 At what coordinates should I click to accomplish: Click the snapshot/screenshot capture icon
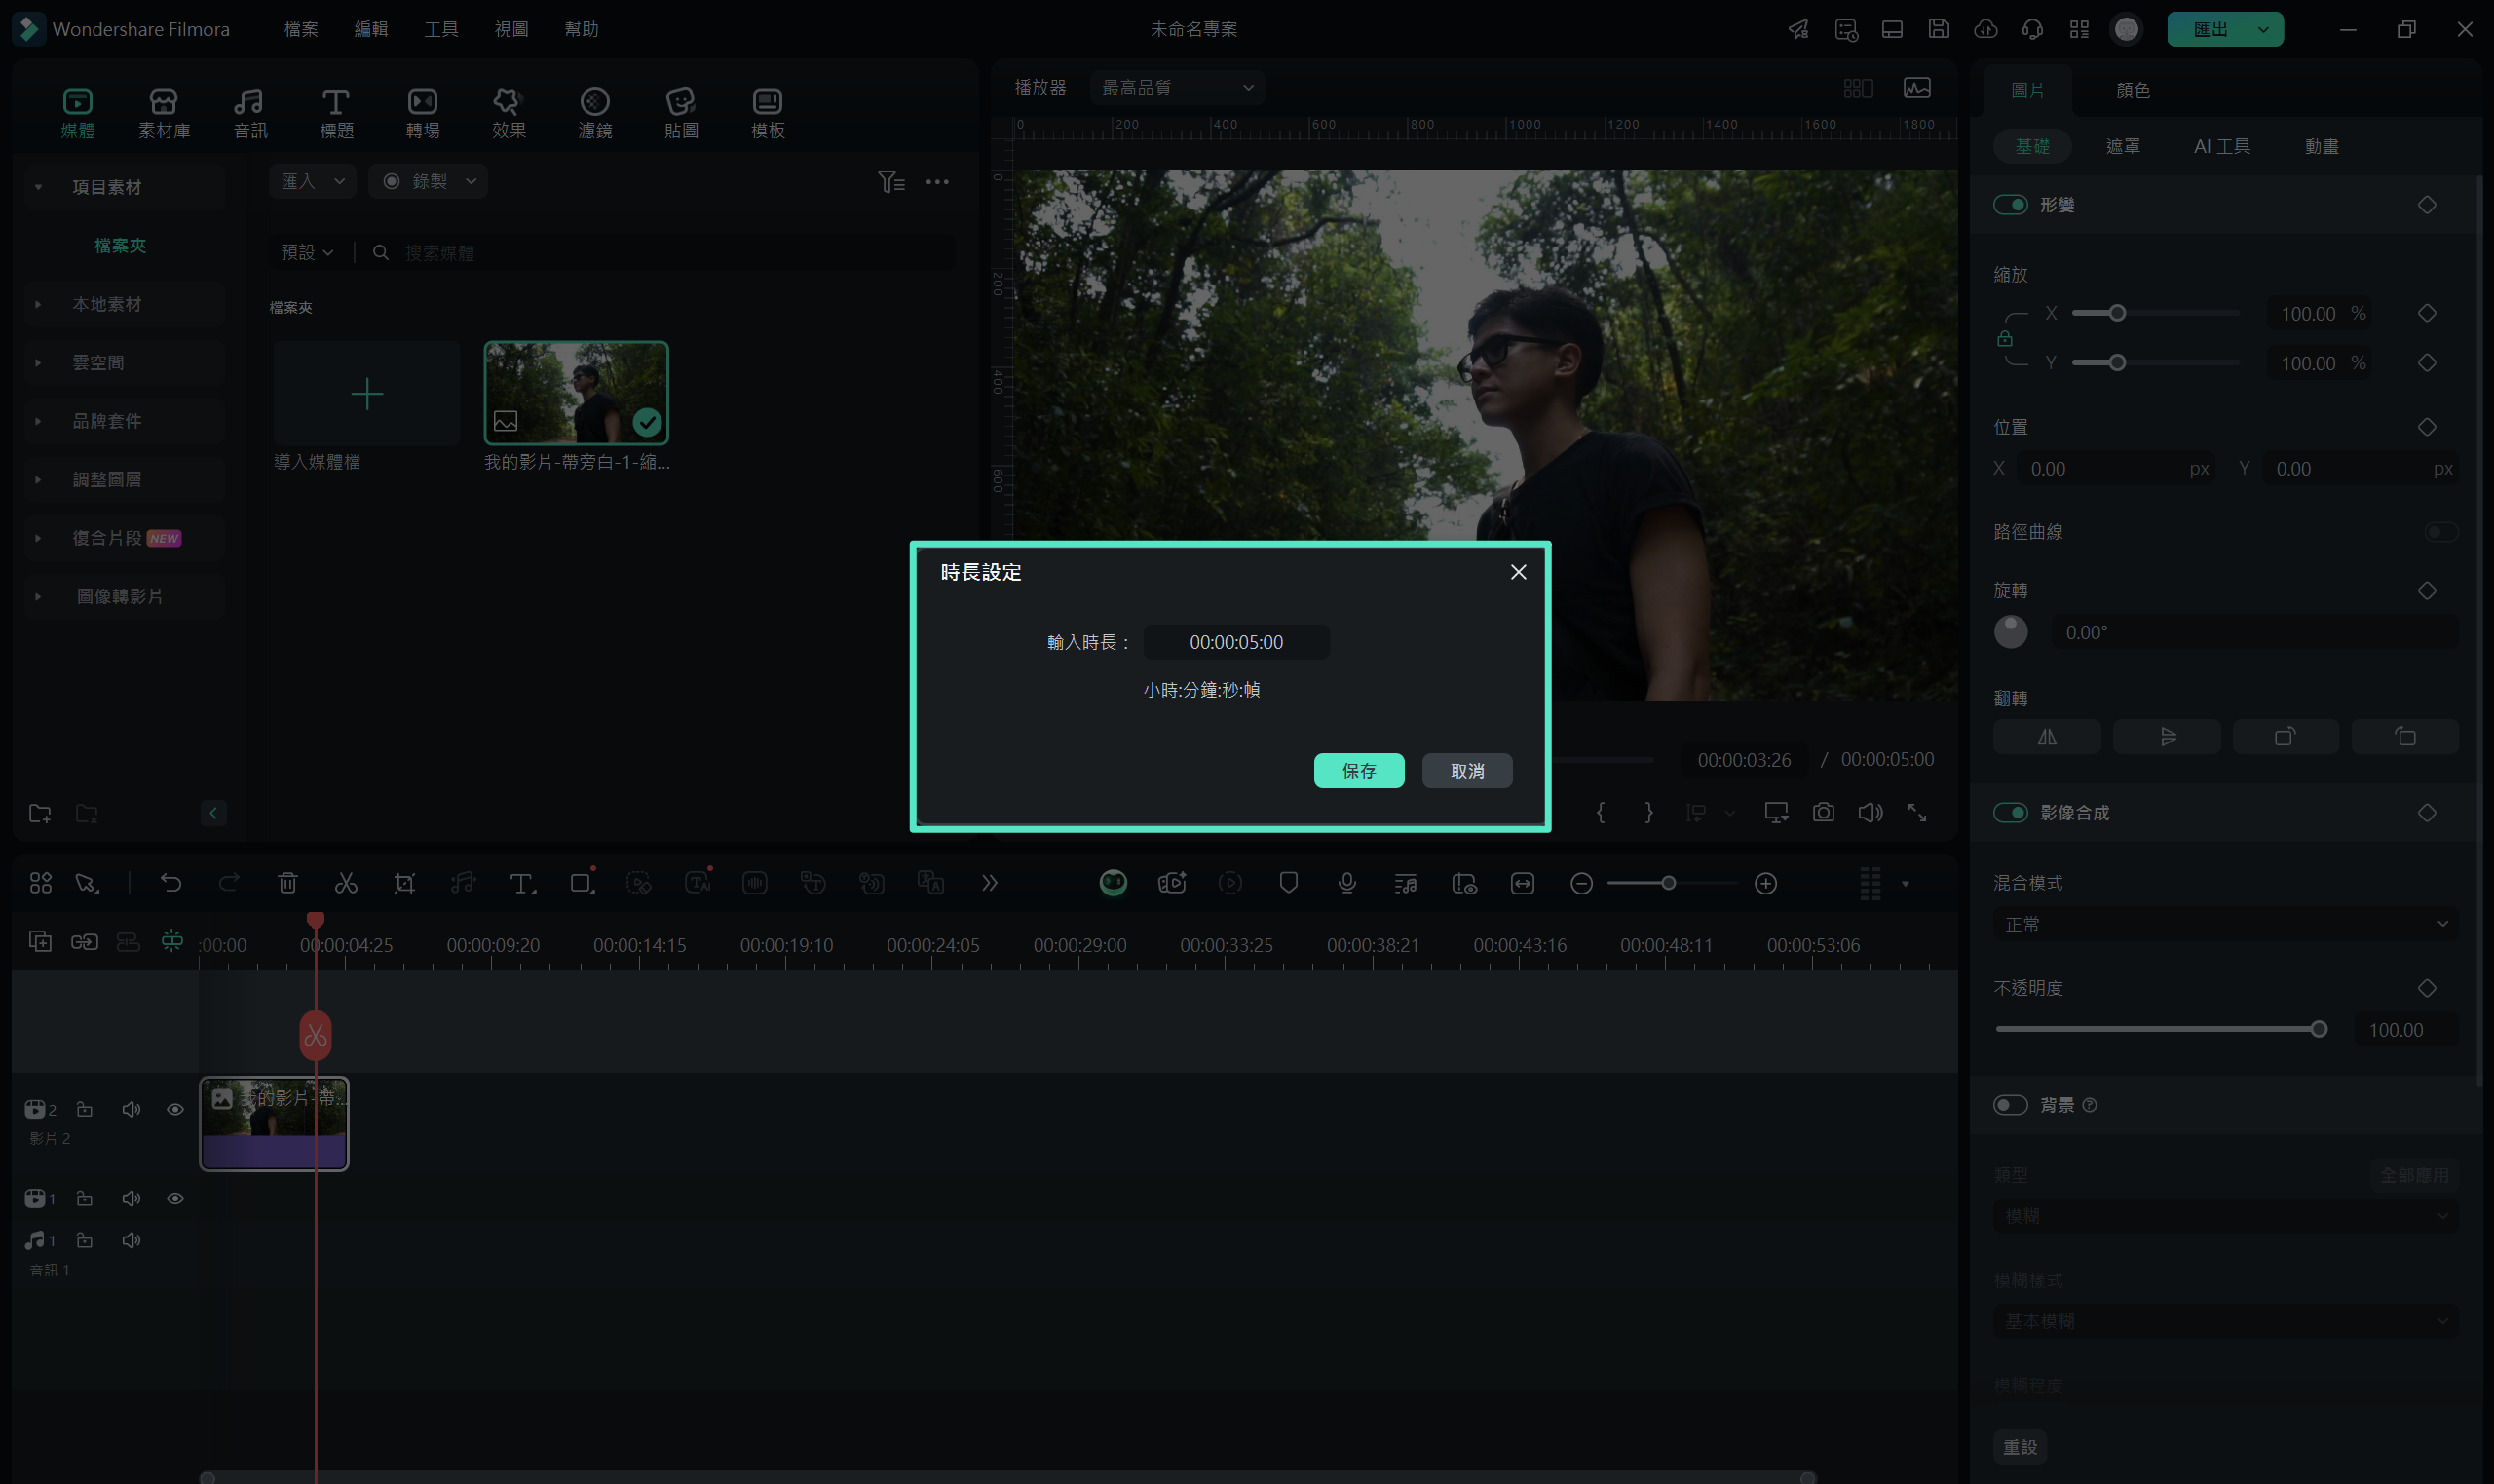click(x=1823, y=813)
